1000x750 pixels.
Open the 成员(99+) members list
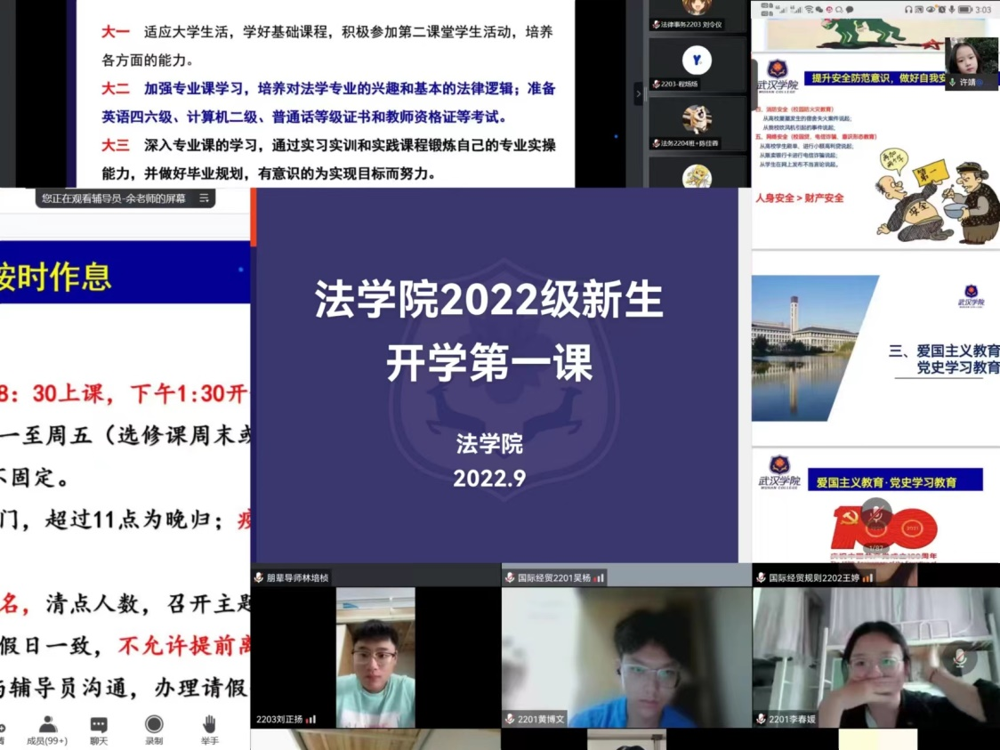tap(47, 729)
